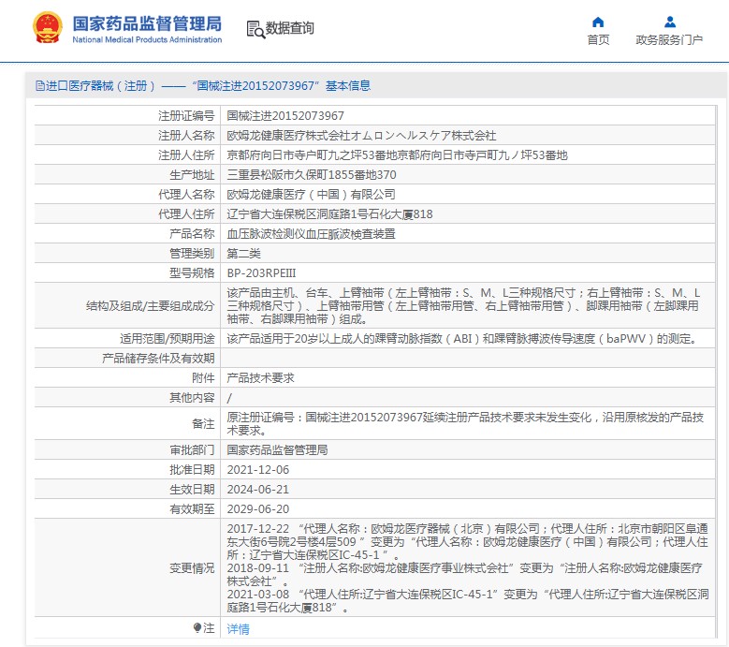Open the 首页 link
Viewport: 729px width, 647px height.
598,39
